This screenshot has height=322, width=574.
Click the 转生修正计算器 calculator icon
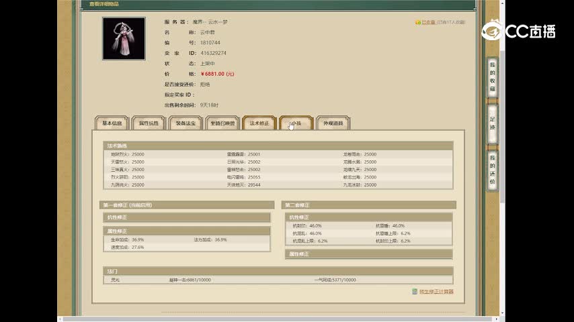(x=415, y=292)
